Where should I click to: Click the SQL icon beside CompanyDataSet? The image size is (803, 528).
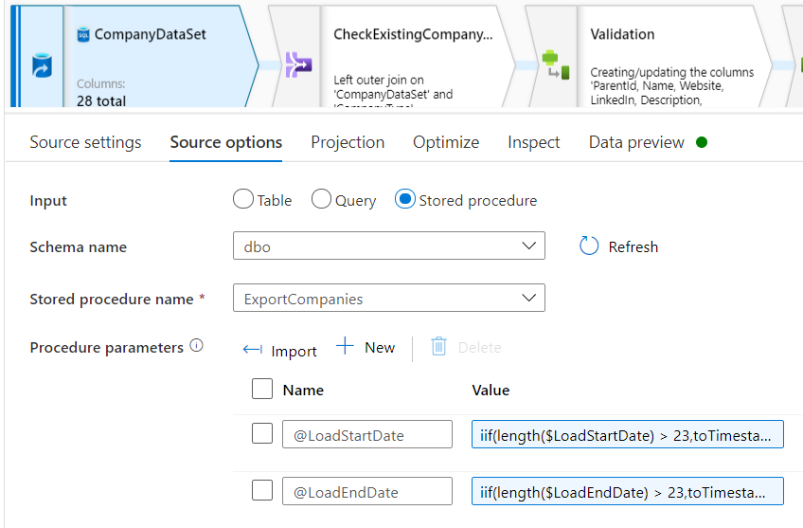pos(83,34)
